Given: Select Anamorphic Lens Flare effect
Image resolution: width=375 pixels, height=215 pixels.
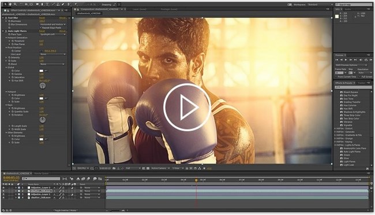Looking at the screenshot, I should (x=354, y=149).
